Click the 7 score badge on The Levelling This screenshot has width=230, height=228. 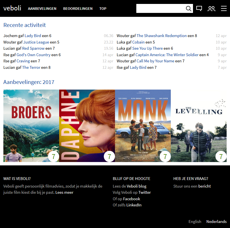coord(221,156)
